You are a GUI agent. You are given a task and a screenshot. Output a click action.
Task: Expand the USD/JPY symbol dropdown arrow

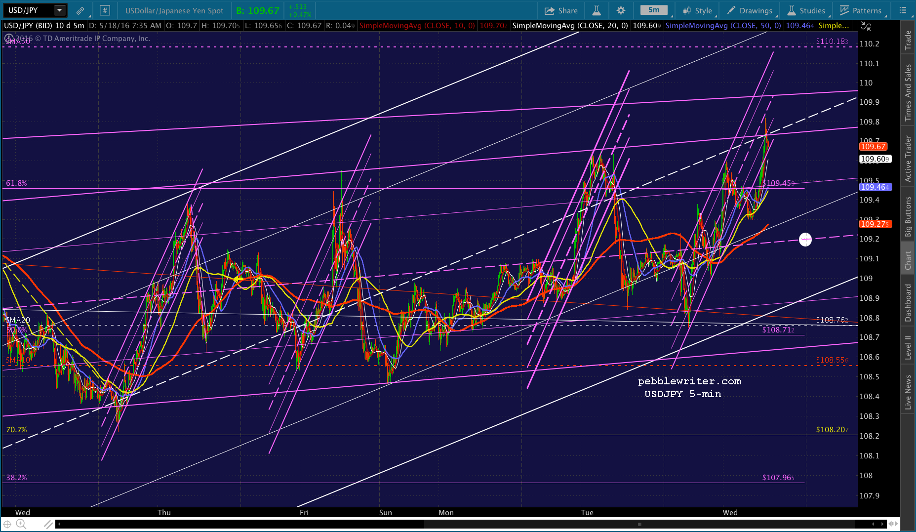pos(59,10)
